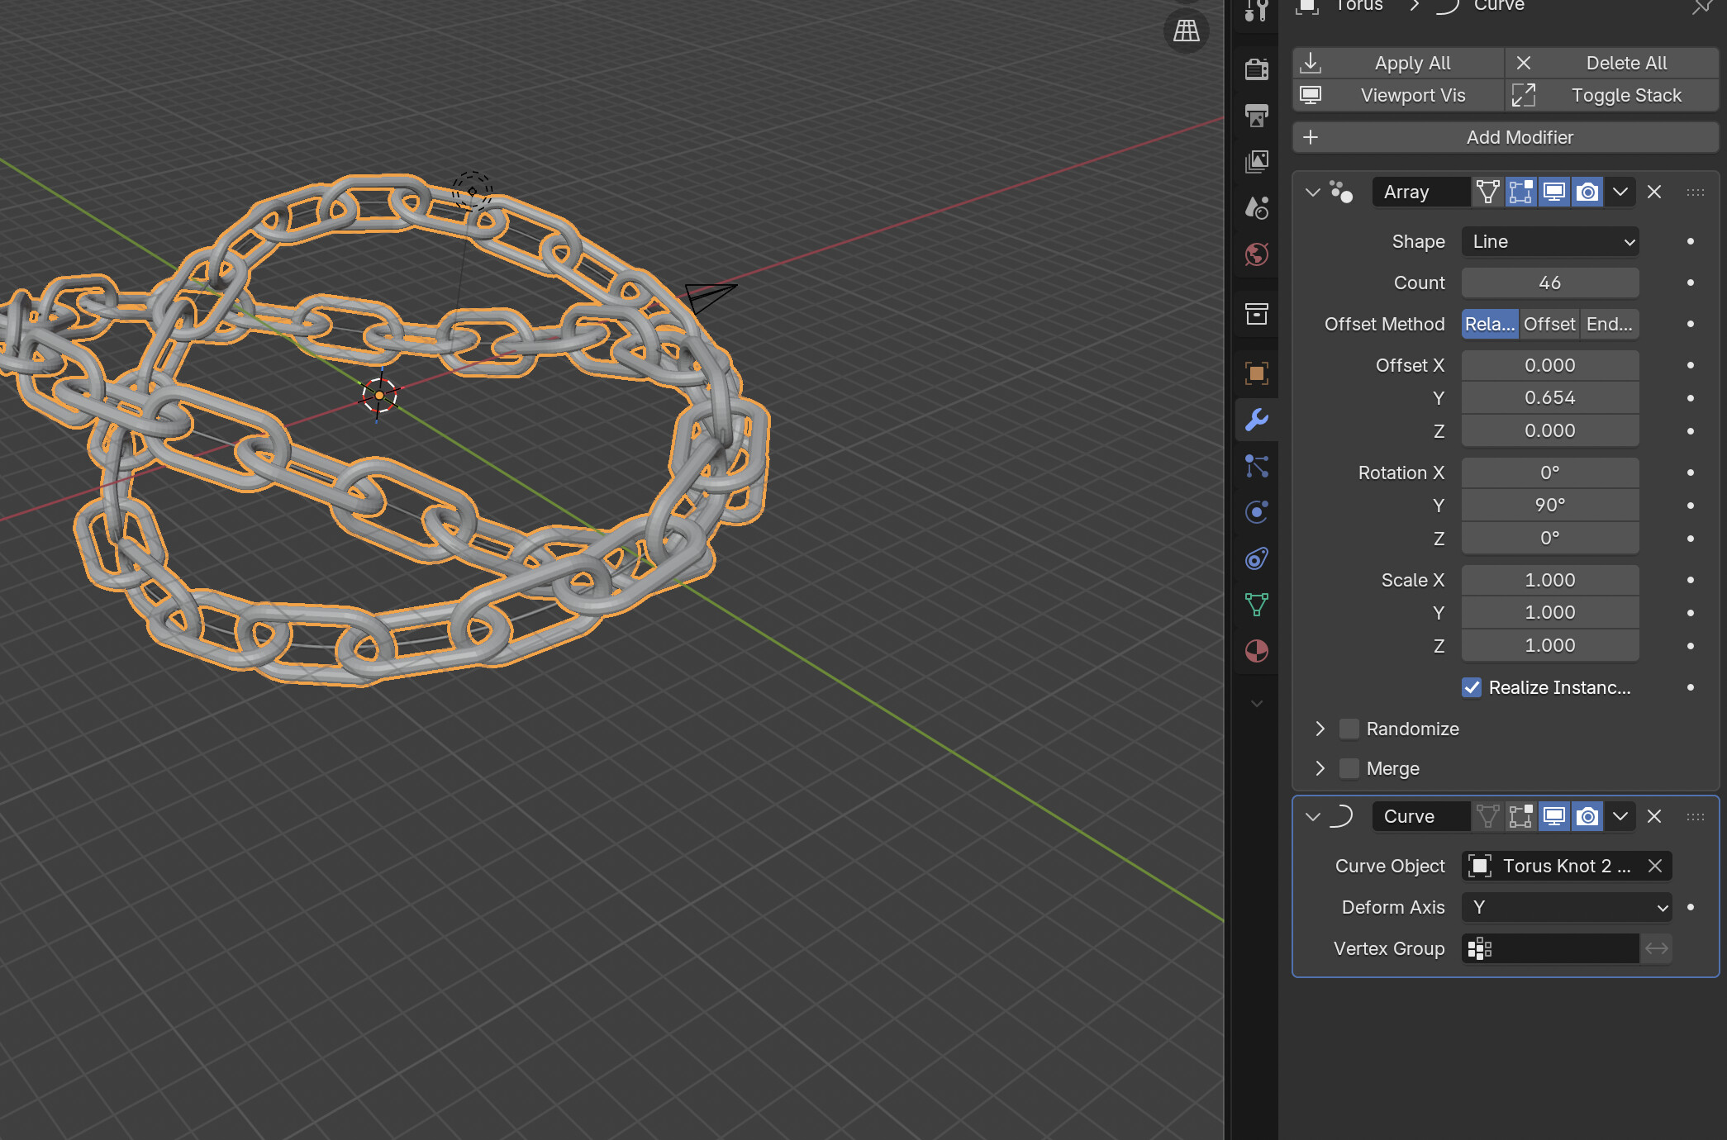
Task: Open the Shape dropdown set to Line
Action: coord(1550,241)
